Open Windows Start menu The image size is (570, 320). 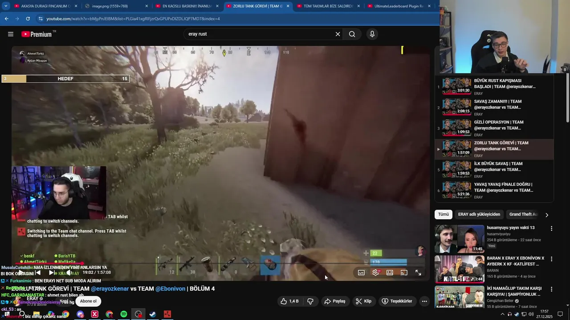[x=7, y=314]
